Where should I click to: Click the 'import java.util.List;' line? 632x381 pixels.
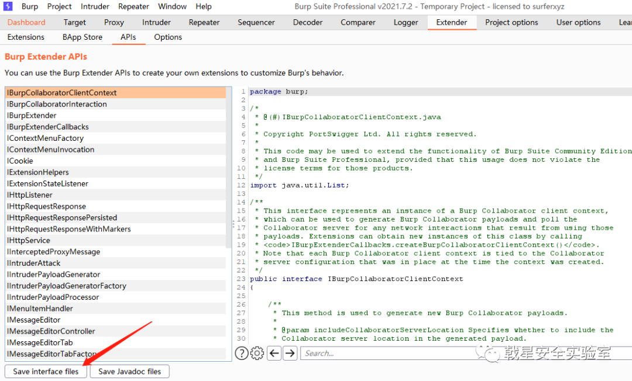tap(300, 185)
